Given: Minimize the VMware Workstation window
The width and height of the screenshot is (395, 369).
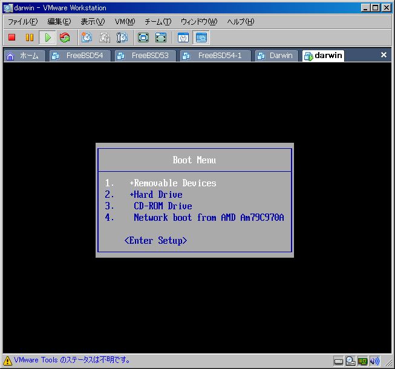Looking at the screenshot, I should (x=365, y=8).
